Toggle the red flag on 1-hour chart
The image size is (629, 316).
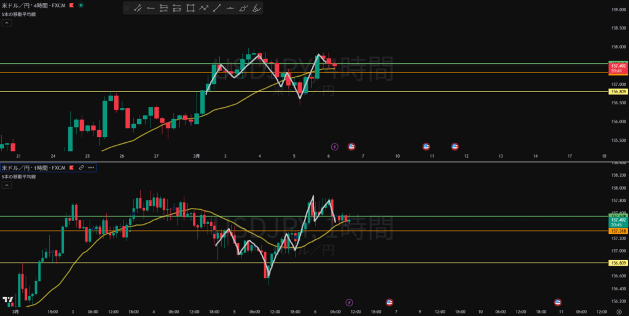click(71, 168)
